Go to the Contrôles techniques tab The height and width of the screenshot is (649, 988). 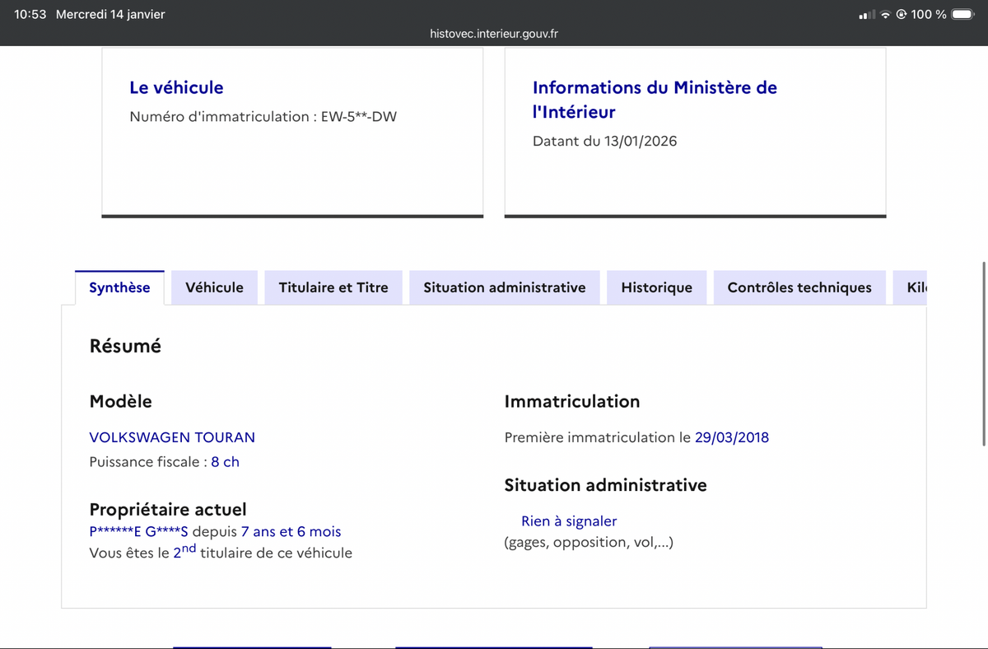pyautogui.click(x=799, y=287)
